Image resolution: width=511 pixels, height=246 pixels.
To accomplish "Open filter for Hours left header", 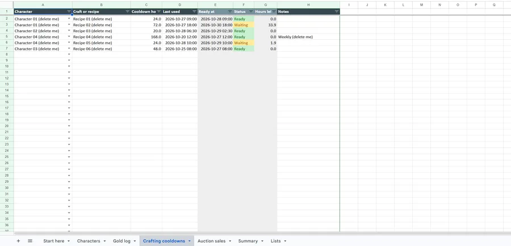I will pyautogui.click(x=274, y=11).
